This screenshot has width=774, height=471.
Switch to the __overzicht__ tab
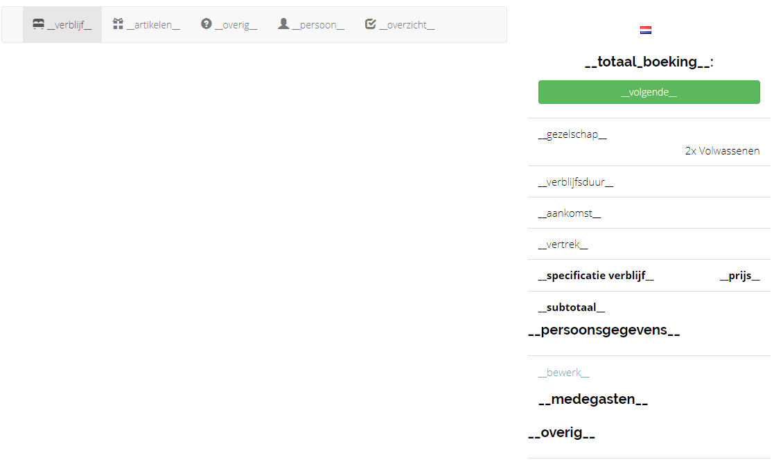click(x=400, y=25)
